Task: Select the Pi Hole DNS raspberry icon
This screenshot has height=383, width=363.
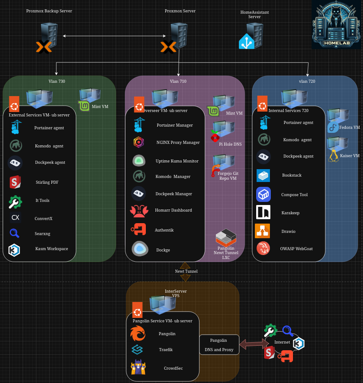Action: (216, 136)
